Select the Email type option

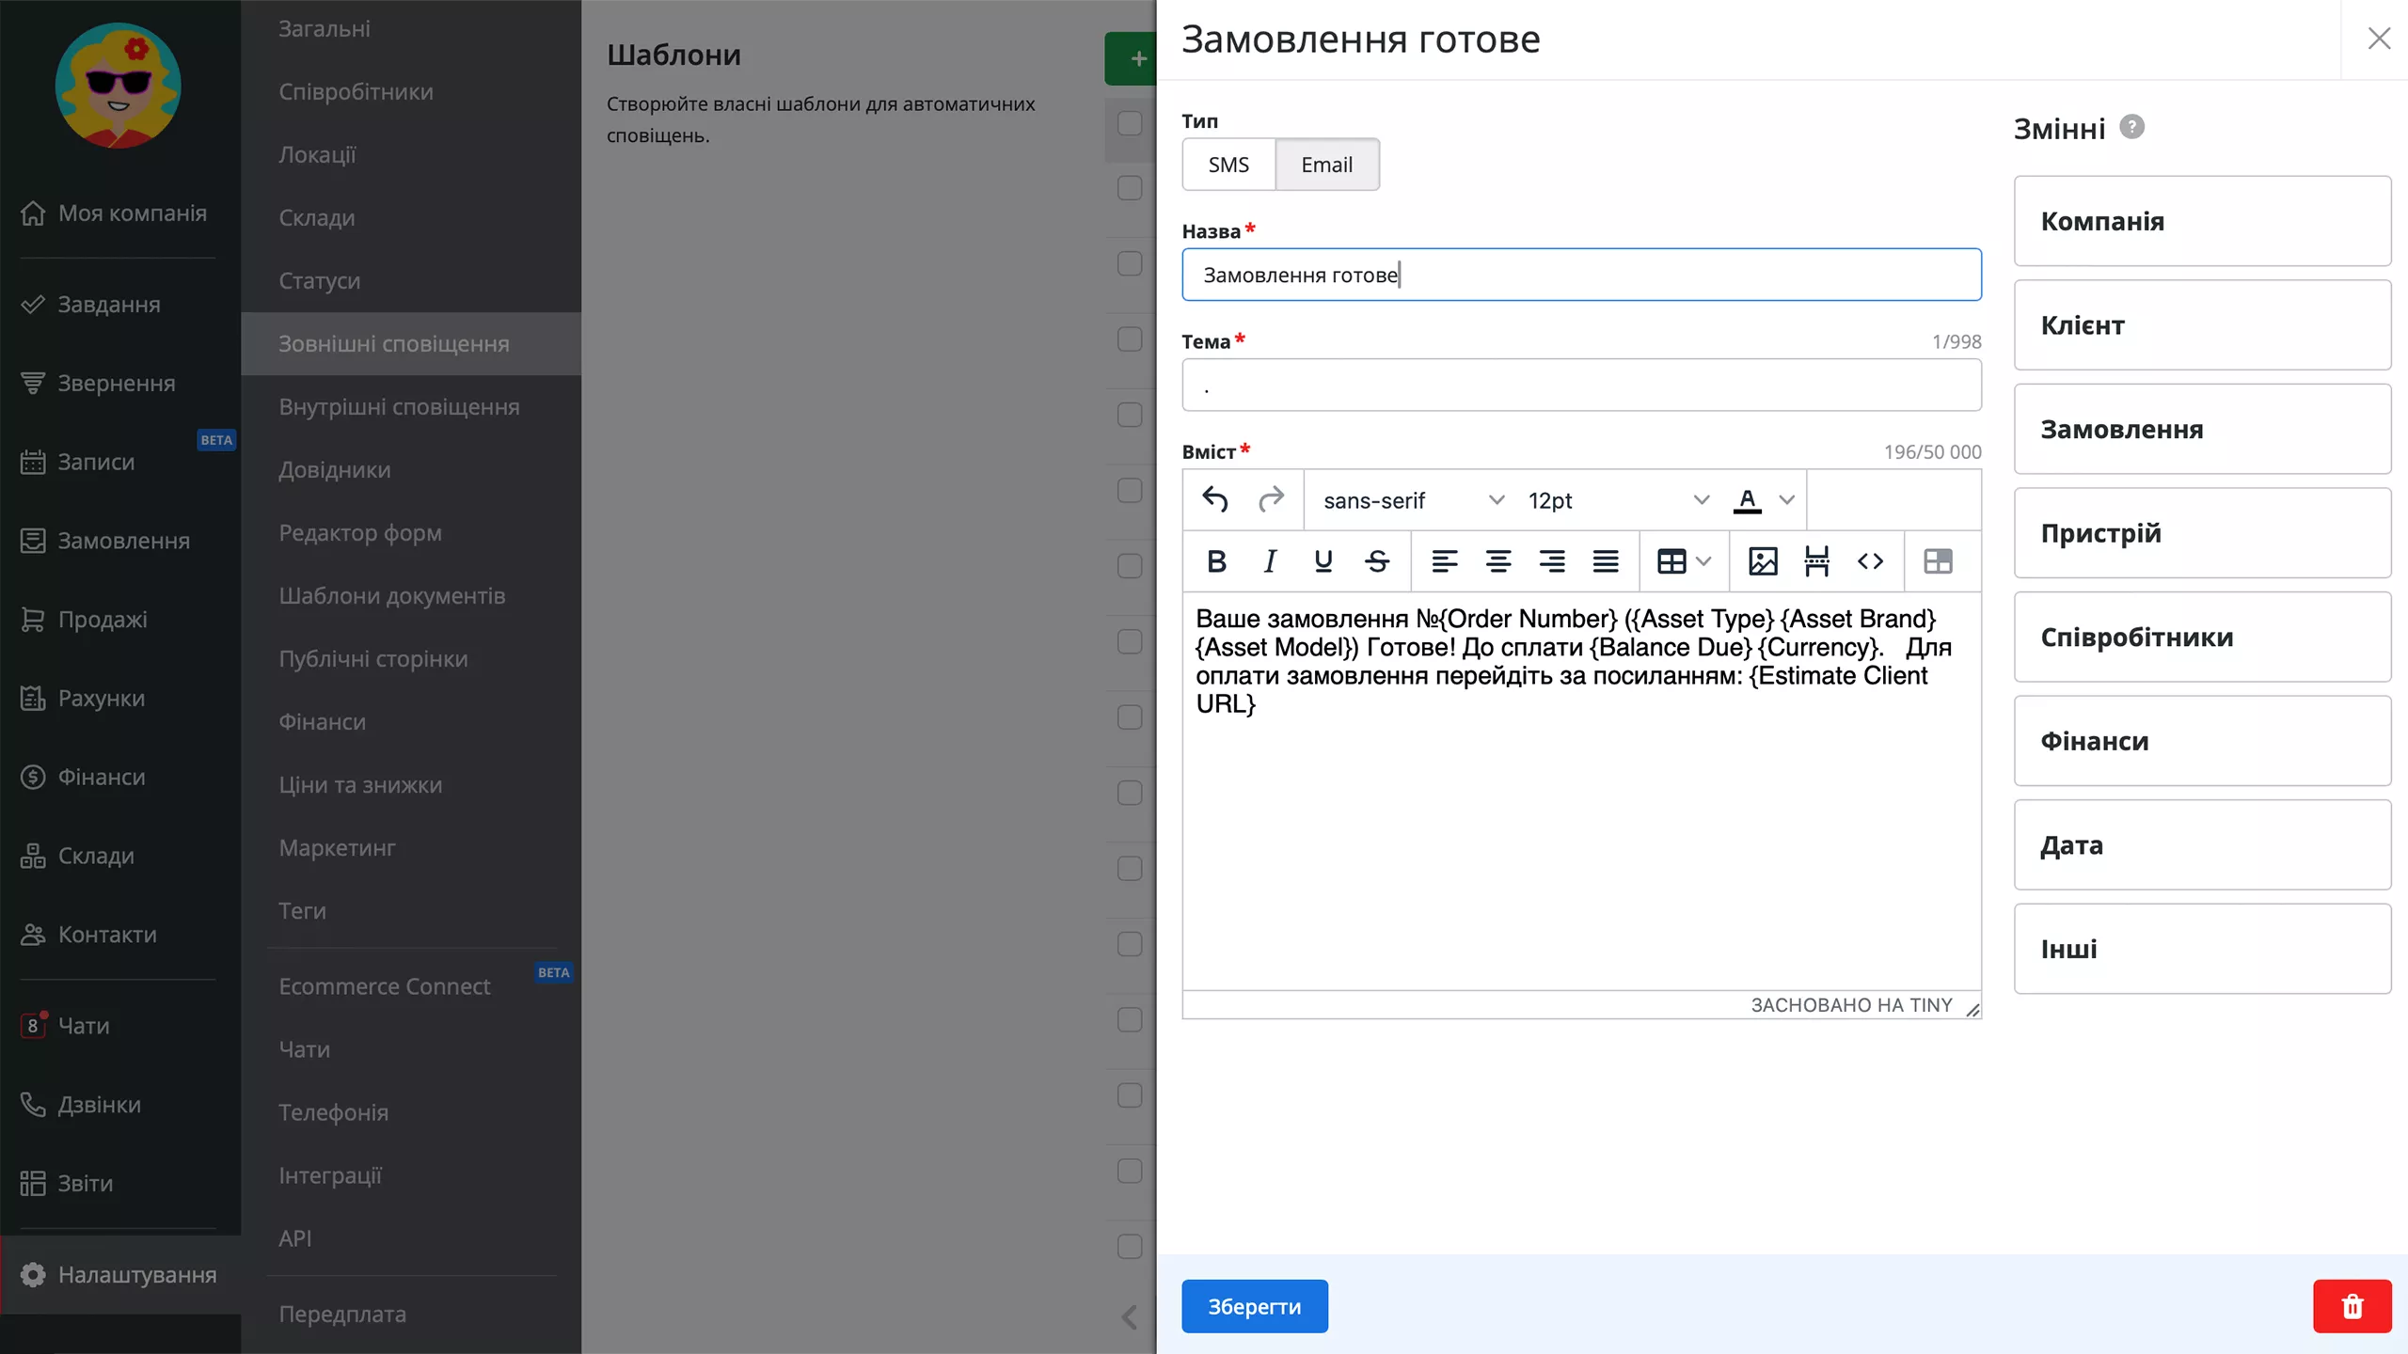tap(1326, 165)
